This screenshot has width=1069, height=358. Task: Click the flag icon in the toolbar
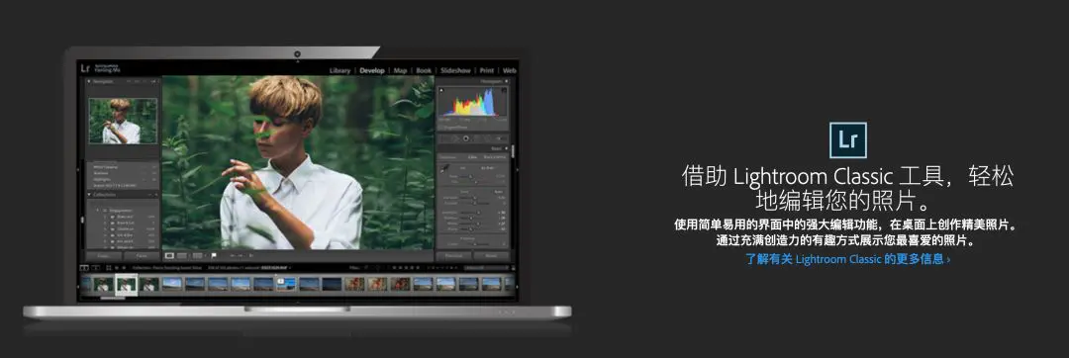214,256
